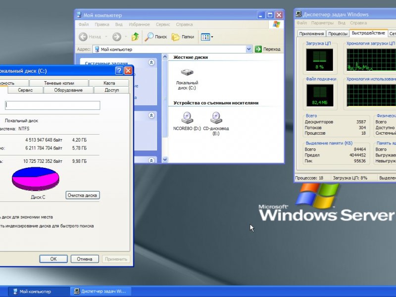Open the Local Disk (C:) drive icon

pyautogui.click(x=187, y=73)
